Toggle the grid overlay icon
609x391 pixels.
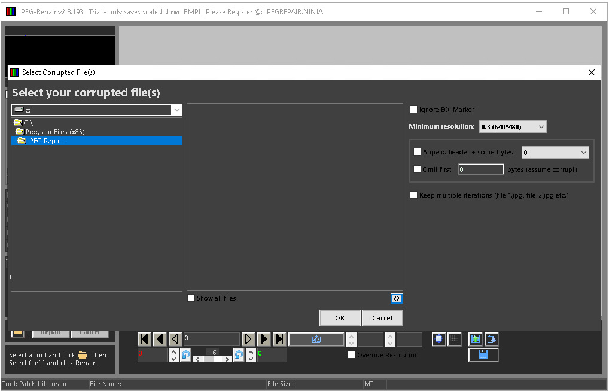pos(455,339)
